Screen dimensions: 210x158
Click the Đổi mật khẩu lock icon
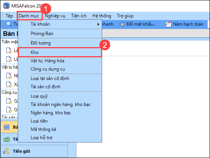[122, 24]
